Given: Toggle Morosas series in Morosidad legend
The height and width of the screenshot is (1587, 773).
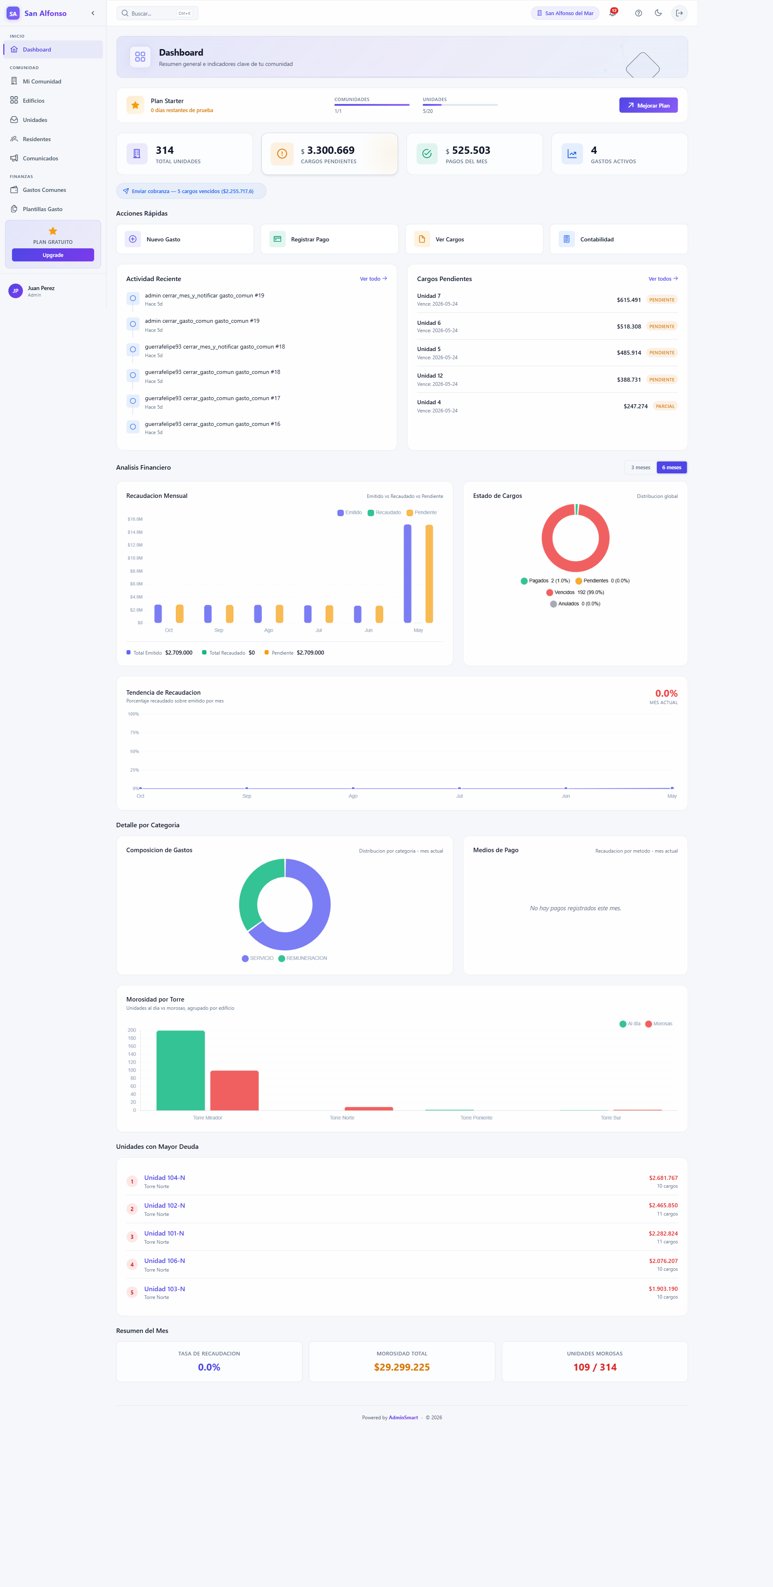Looking at the screenshot, I should click(658, 1023).
